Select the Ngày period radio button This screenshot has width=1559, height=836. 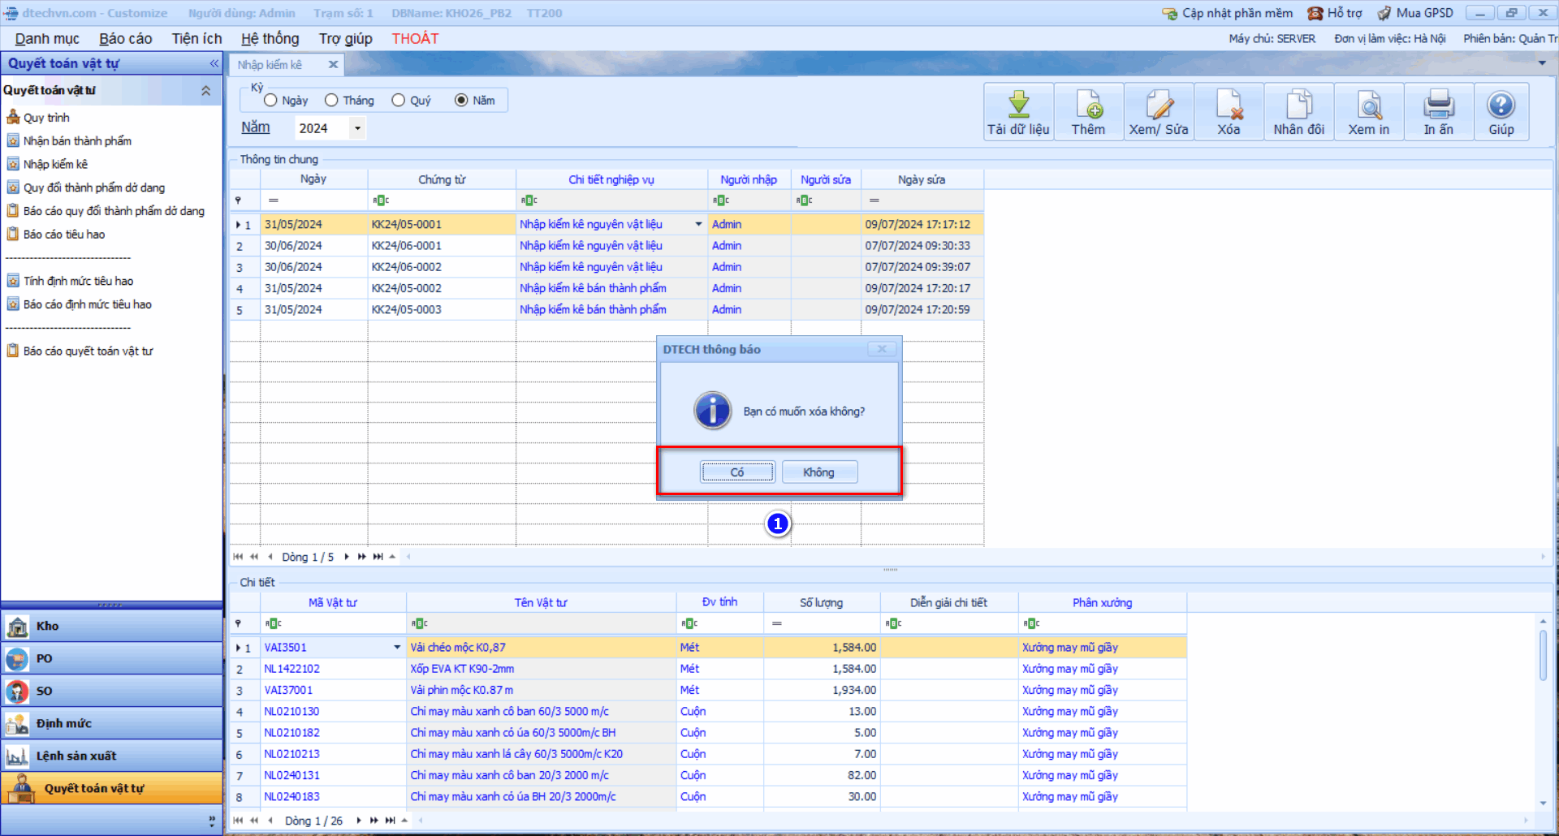(271, 101)
